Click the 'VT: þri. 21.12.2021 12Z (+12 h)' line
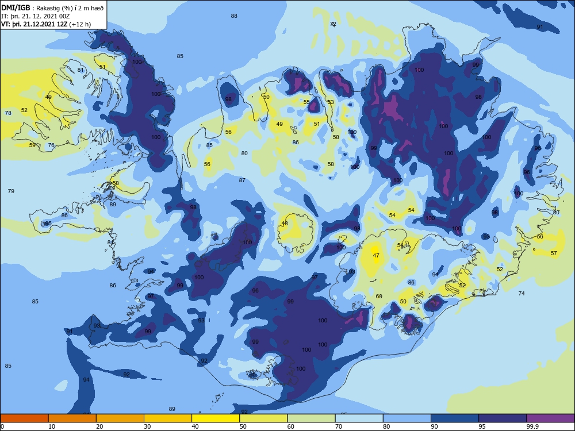 46,24
